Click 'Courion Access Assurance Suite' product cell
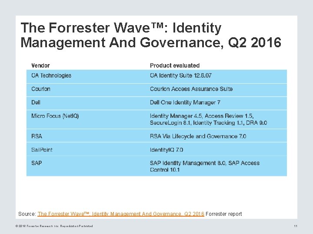The image size is (313, 234). 191,89
